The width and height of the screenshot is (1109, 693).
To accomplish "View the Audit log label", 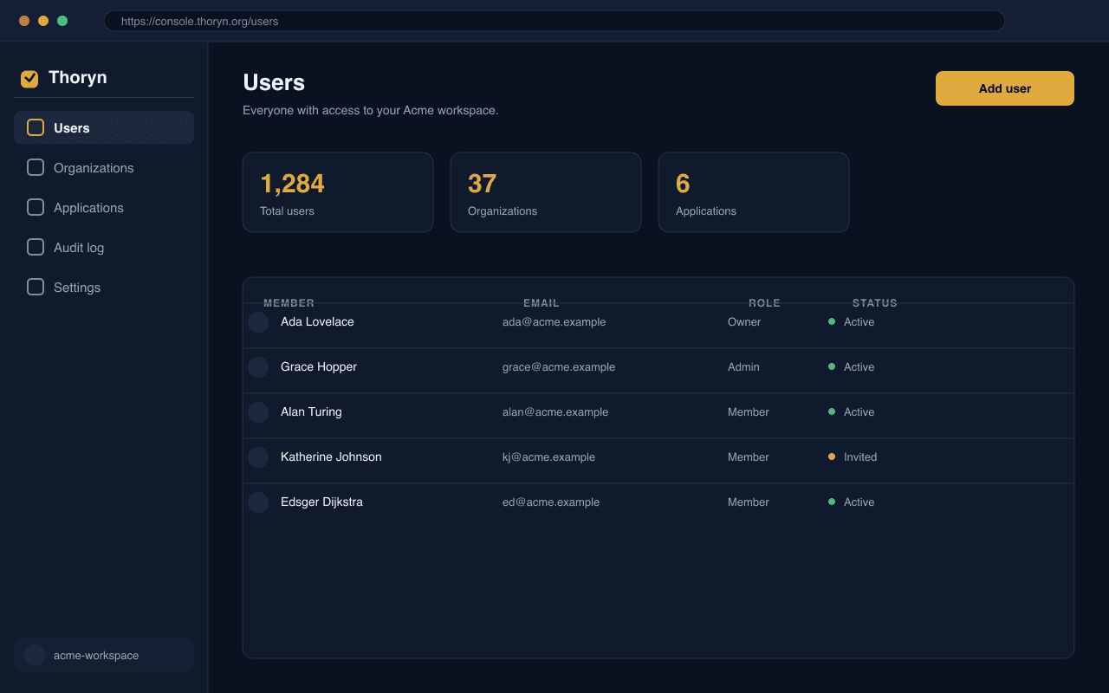I will [79, 248].
